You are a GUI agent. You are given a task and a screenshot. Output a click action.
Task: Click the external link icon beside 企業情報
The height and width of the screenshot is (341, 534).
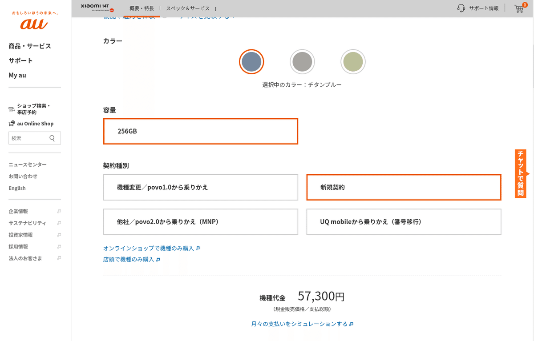click(x=59, y=211)
